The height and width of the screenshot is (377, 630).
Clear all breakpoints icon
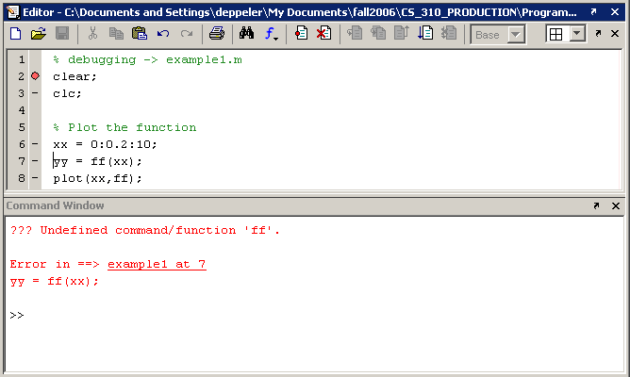(x=323, y=34)
